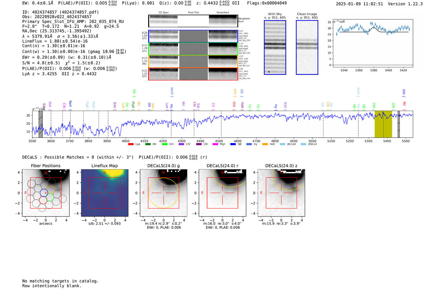Click the DECaLS(24.0) z cutout image
The width and height of the screenshot is (445, 303).
pos(281,193)
